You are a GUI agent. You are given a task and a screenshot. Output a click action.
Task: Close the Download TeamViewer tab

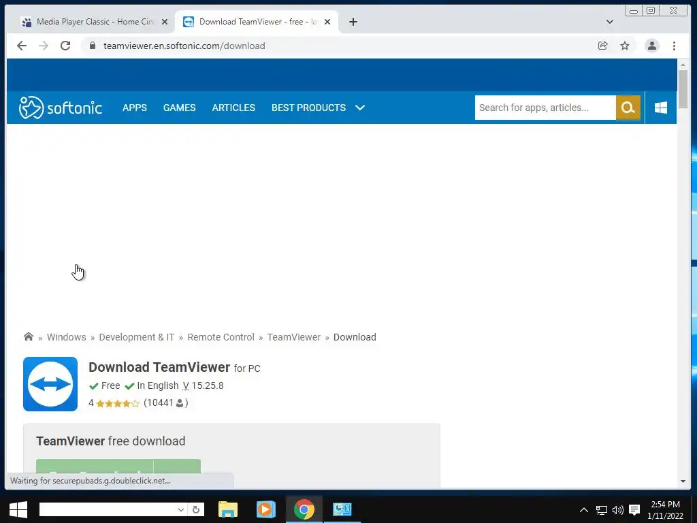point(327,22)
